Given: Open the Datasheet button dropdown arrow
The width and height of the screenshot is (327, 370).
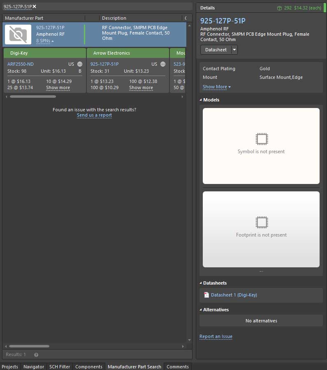Looking at the screenshot, I should point(234,50).
